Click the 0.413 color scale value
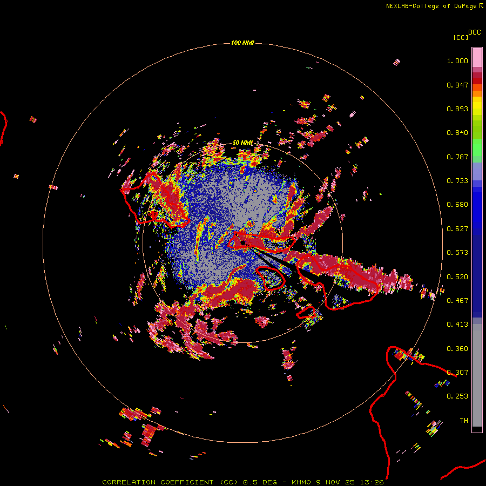486x486 pixels. click(x=457, y=325)
